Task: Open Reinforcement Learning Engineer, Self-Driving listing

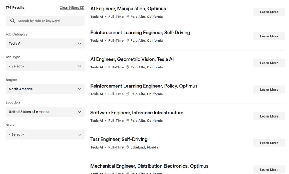Action: coord(140,33)
